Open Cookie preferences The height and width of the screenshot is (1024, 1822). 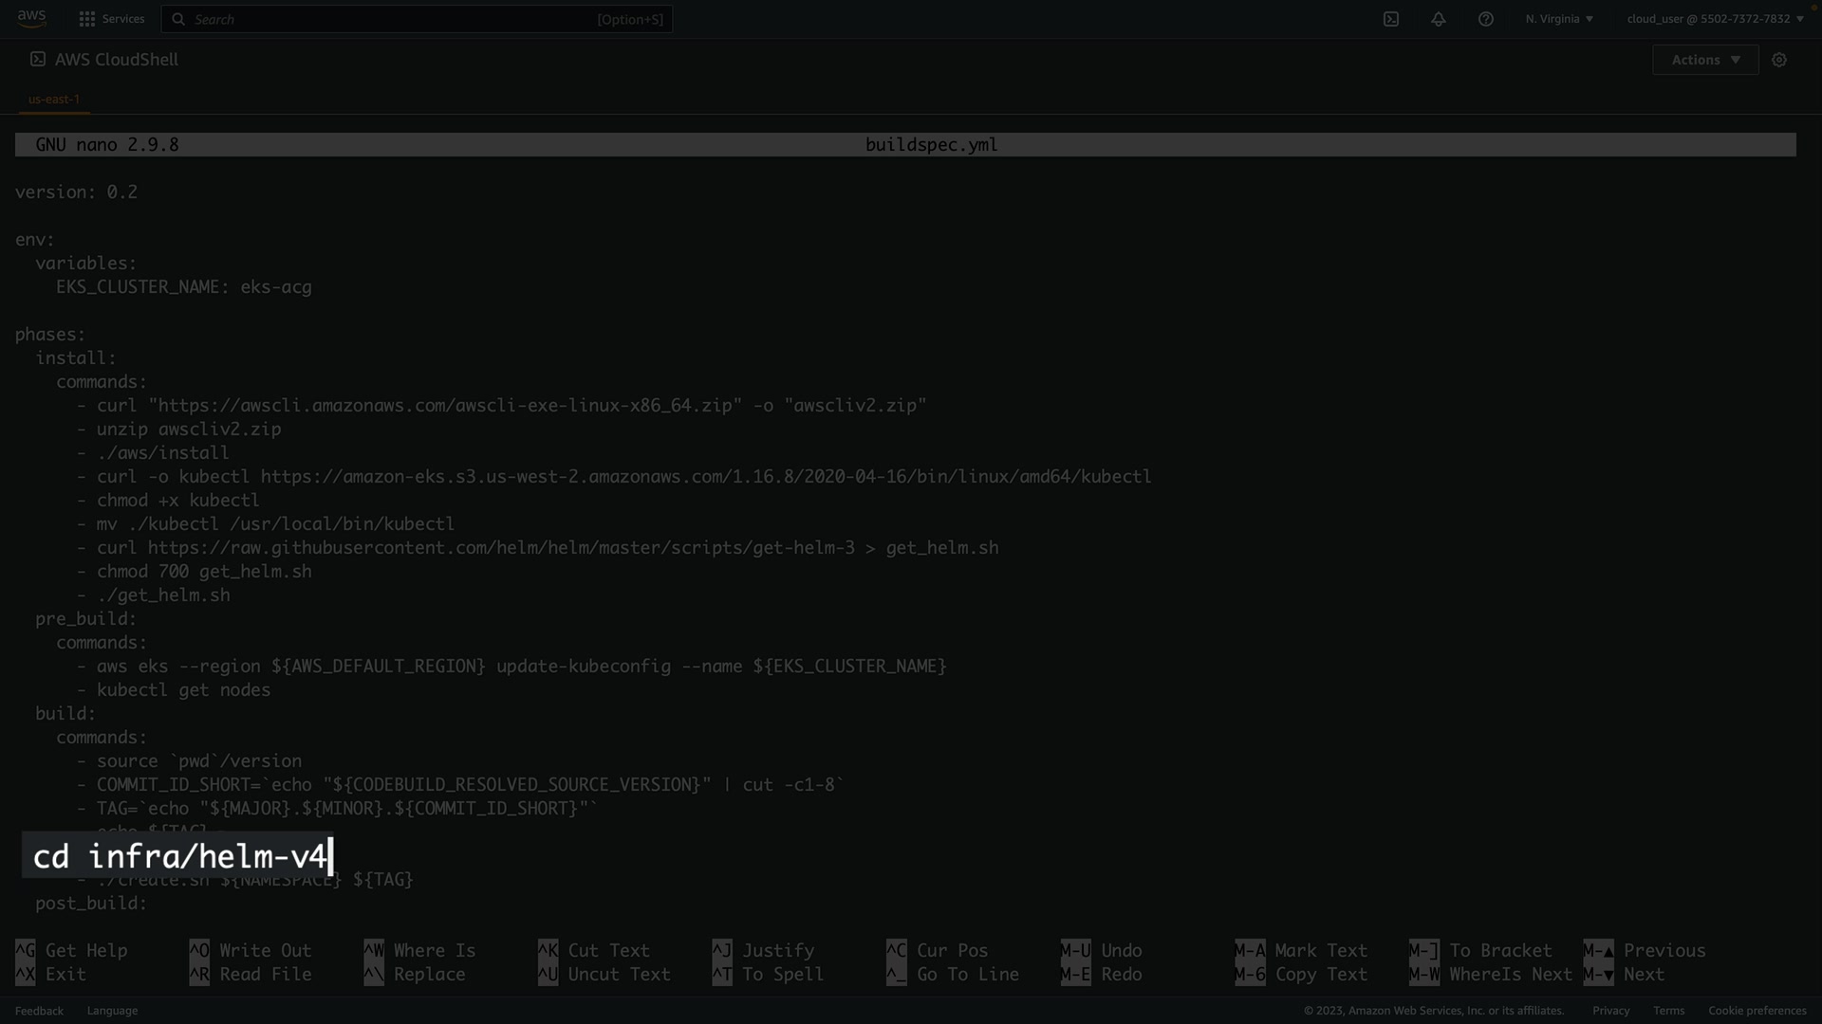[1757, 1011]
